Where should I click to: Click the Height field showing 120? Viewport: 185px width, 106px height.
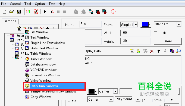click(x=135, y=41)
